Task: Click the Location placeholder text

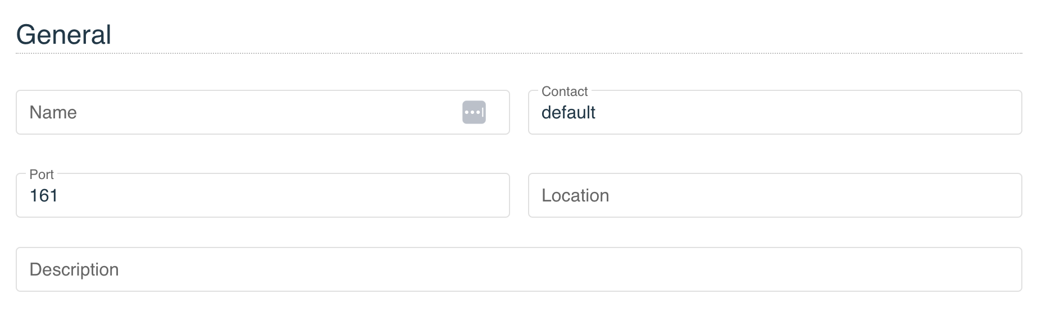Action: [575, 195]
